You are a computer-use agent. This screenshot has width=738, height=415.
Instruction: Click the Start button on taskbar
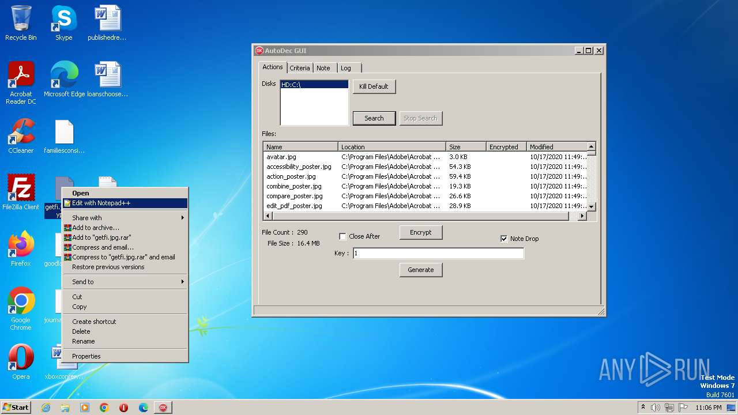click(x=16, y=408)
